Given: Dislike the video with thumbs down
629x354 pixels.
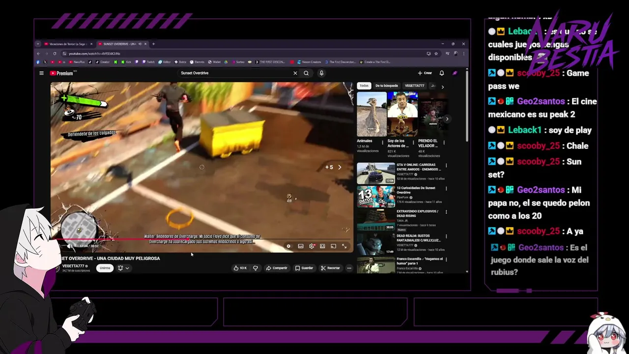Looking at the screenshot, I should point(255,268).
